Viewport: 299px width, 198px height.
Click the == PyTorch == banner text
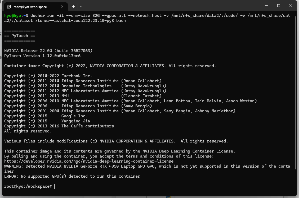coord(20,36)
